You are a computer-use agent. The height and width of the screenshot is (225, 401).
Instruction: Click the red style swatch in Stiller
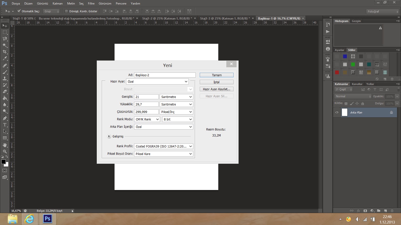pyautogui.click(x=337, y=72)
